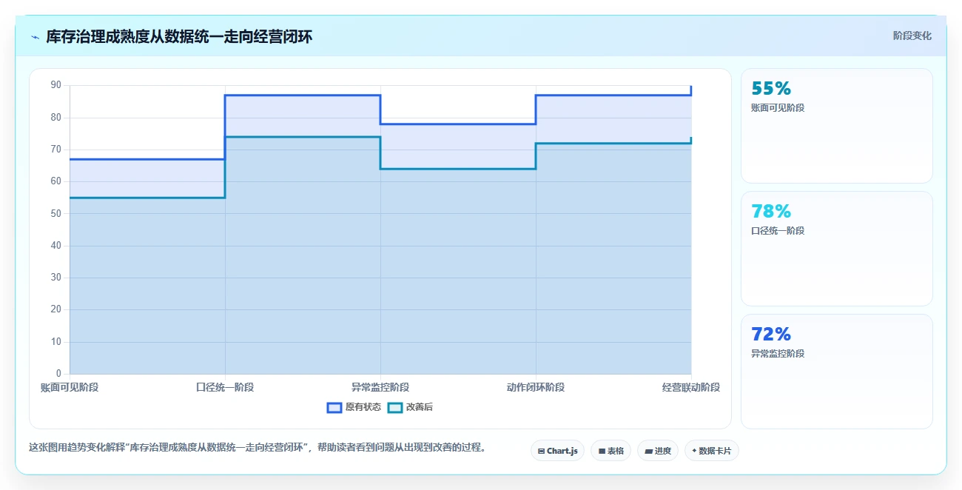The image size is (962, 490).
Task: Click the y-axis value 90
Action: 56,85
